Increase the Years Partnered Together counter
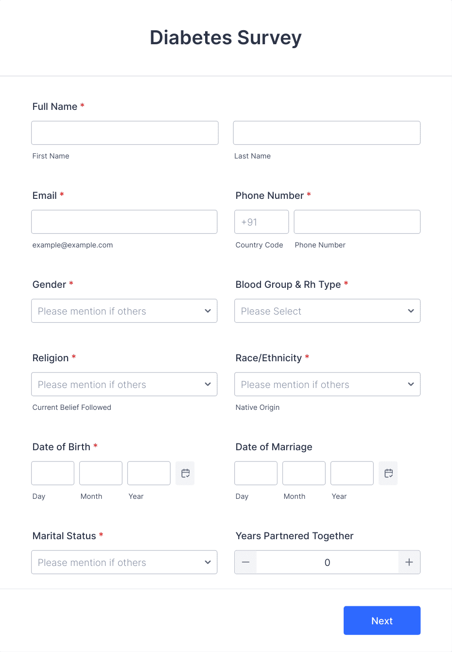452x652 pixels. click(409, 562)
